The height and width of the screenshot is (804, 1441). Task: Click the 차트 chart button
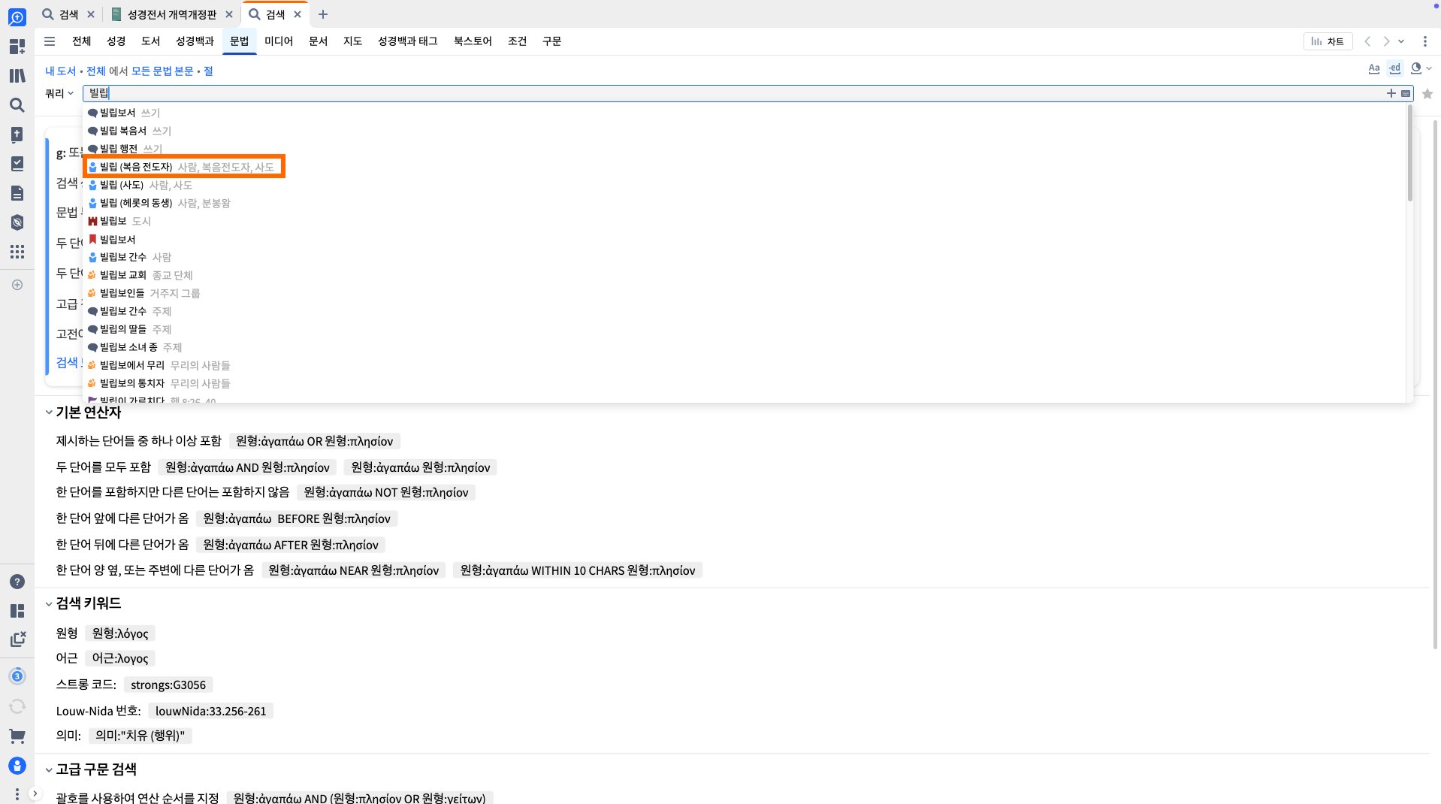(1328, 41)
